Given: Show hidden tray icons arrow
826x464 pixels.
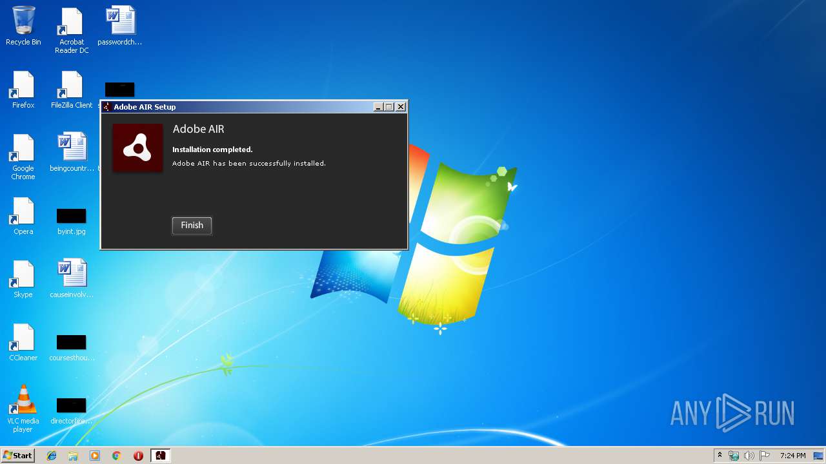Looking at the screenshot, I should (720, 456).
